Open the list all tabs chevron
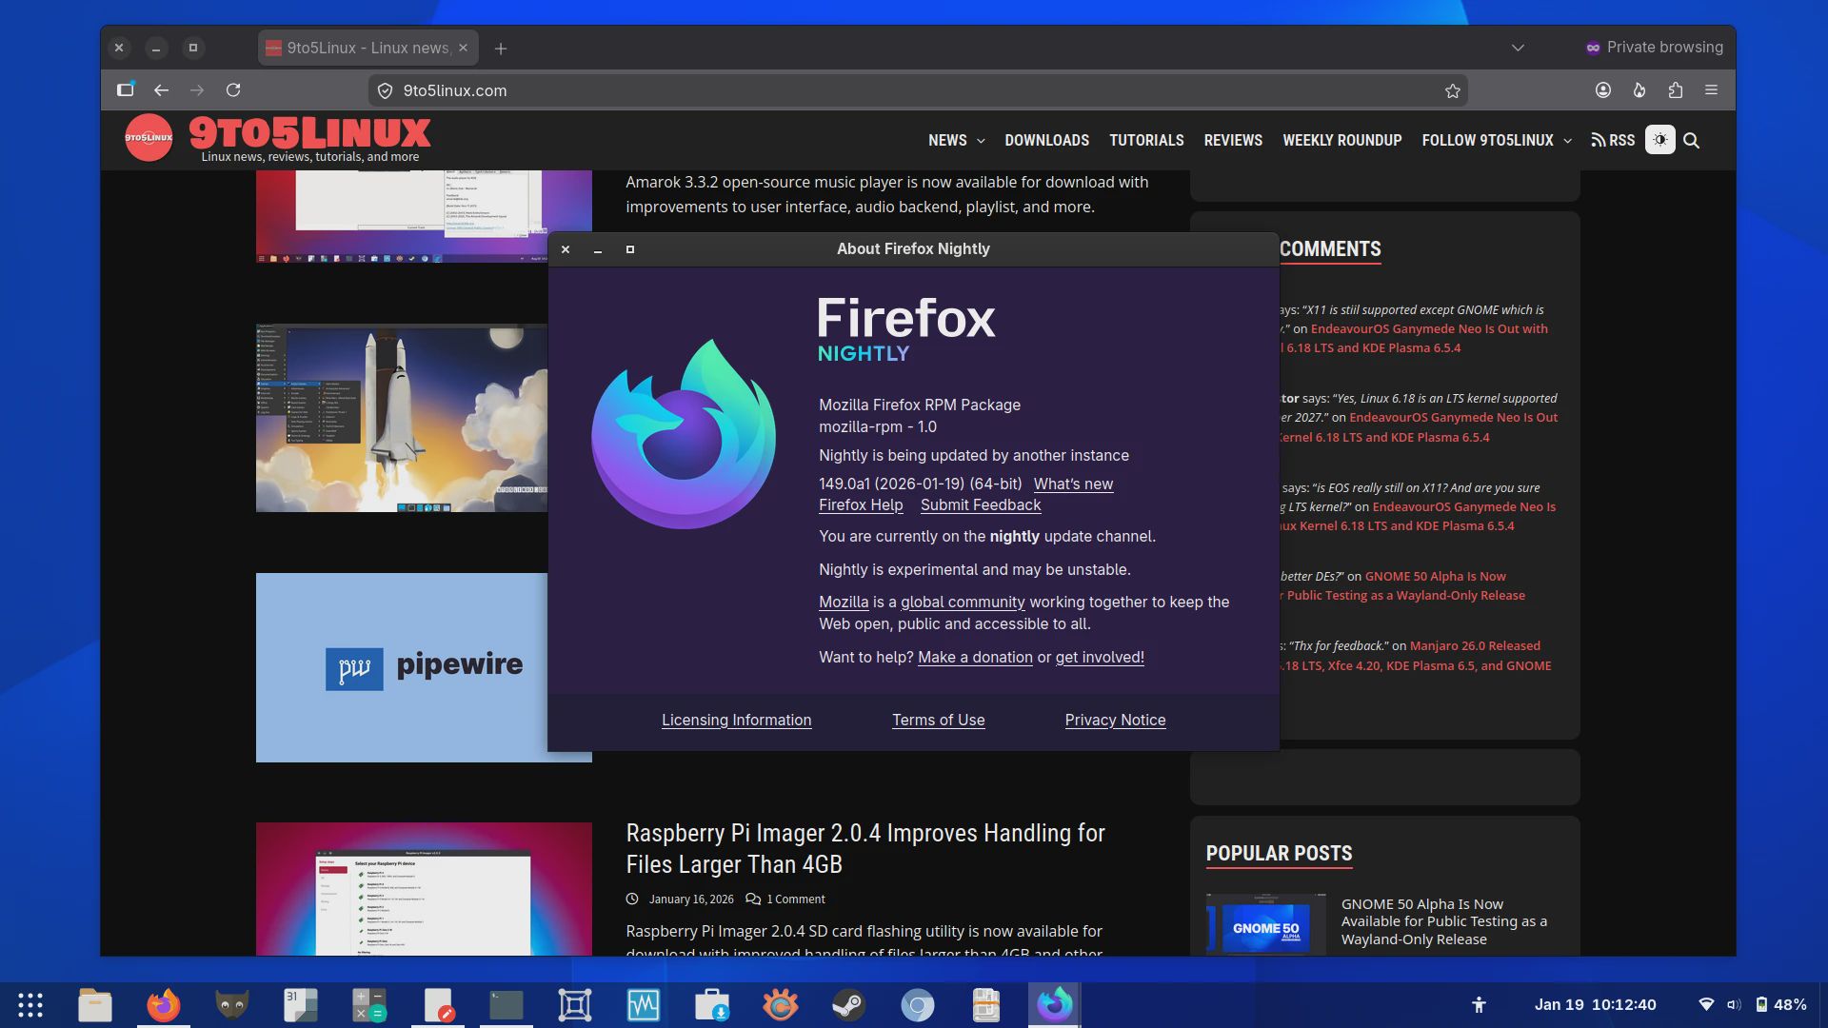The height and width of the screenshot is (1028, 1828). (x=1518, y=48)
